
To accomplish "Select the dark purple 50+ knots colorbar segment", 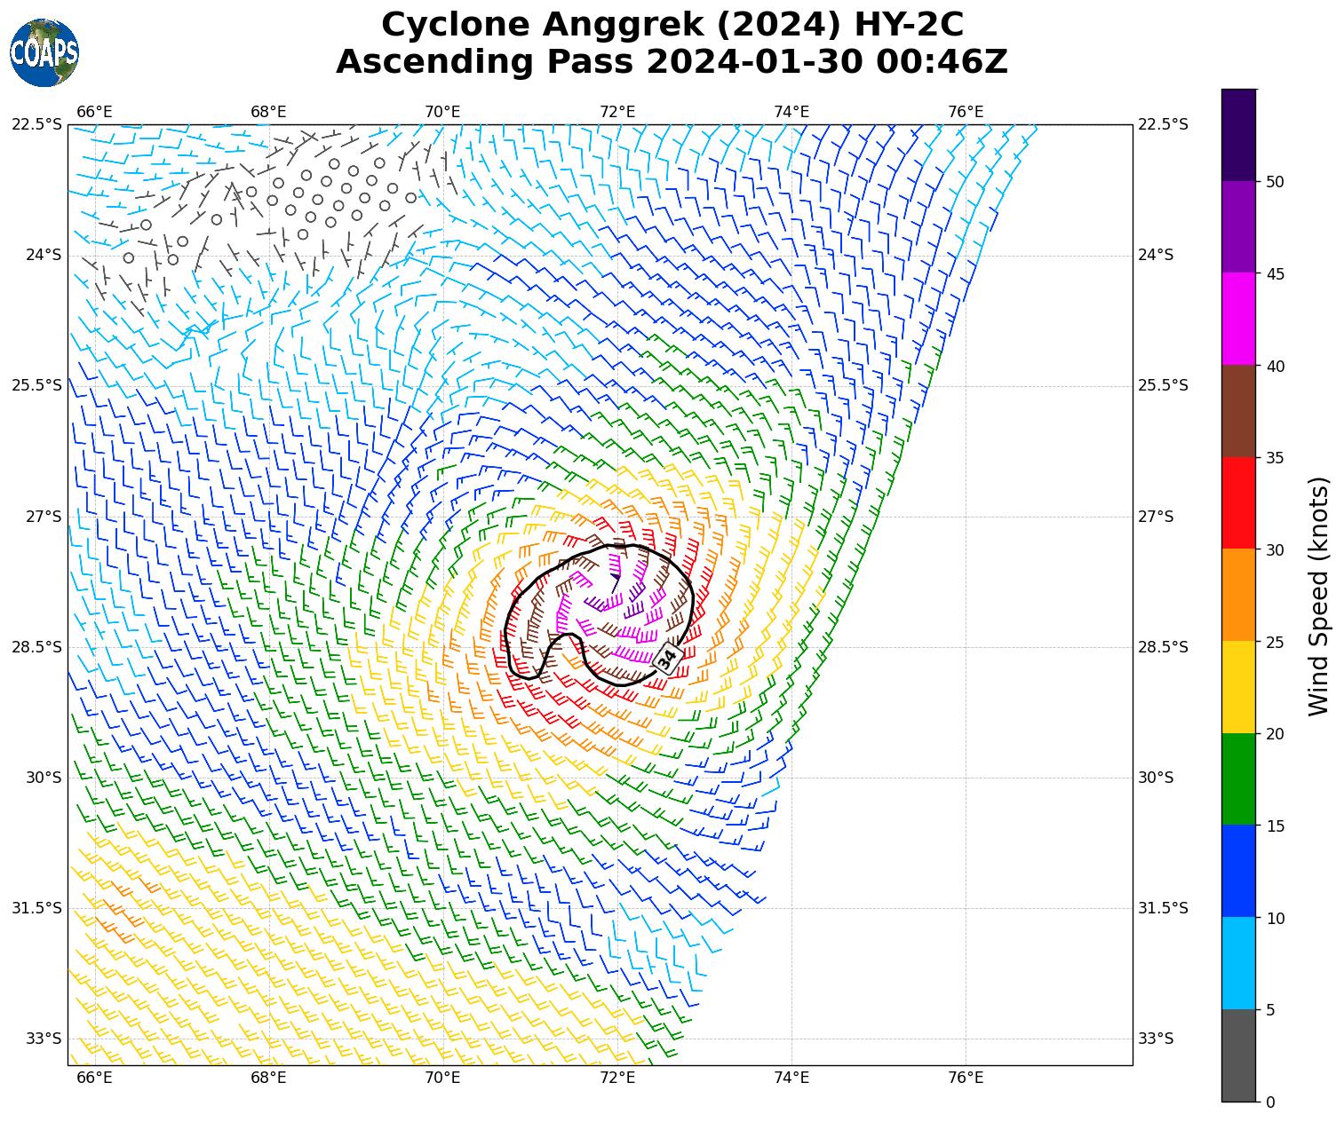I will coord(1238,135).
